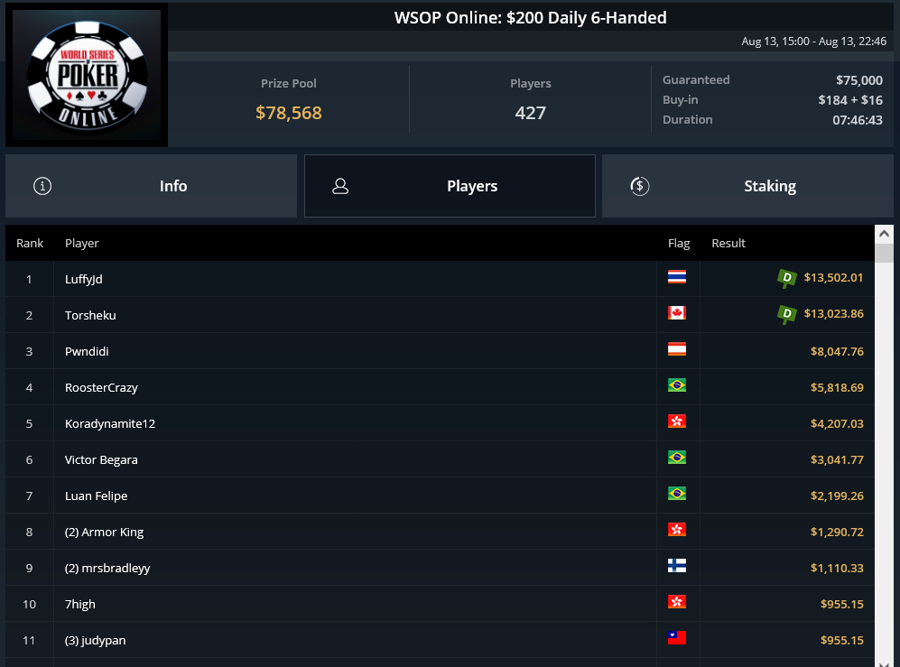Click the Hong Kong flag for 7high

pos(677,602)
